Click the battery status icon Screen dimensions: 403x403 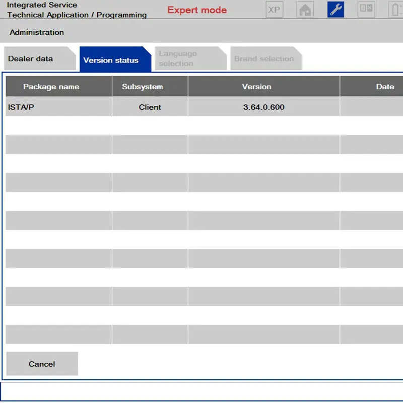click(396, 10)
